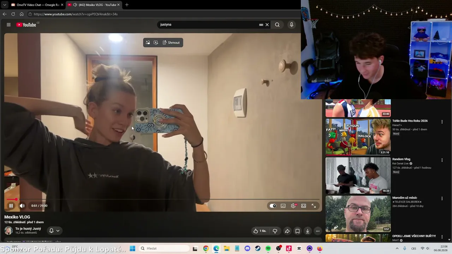Screen dimensions: 452x254
Task: Play the 'Marodím už měsíc' video
Action: [358, 214]
